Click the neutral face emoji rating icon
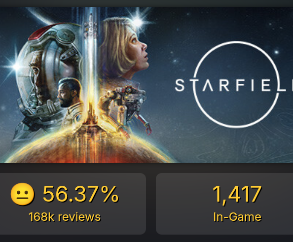Image resolution: width=293 pixels, height=242 pixels. click(22, 194)
